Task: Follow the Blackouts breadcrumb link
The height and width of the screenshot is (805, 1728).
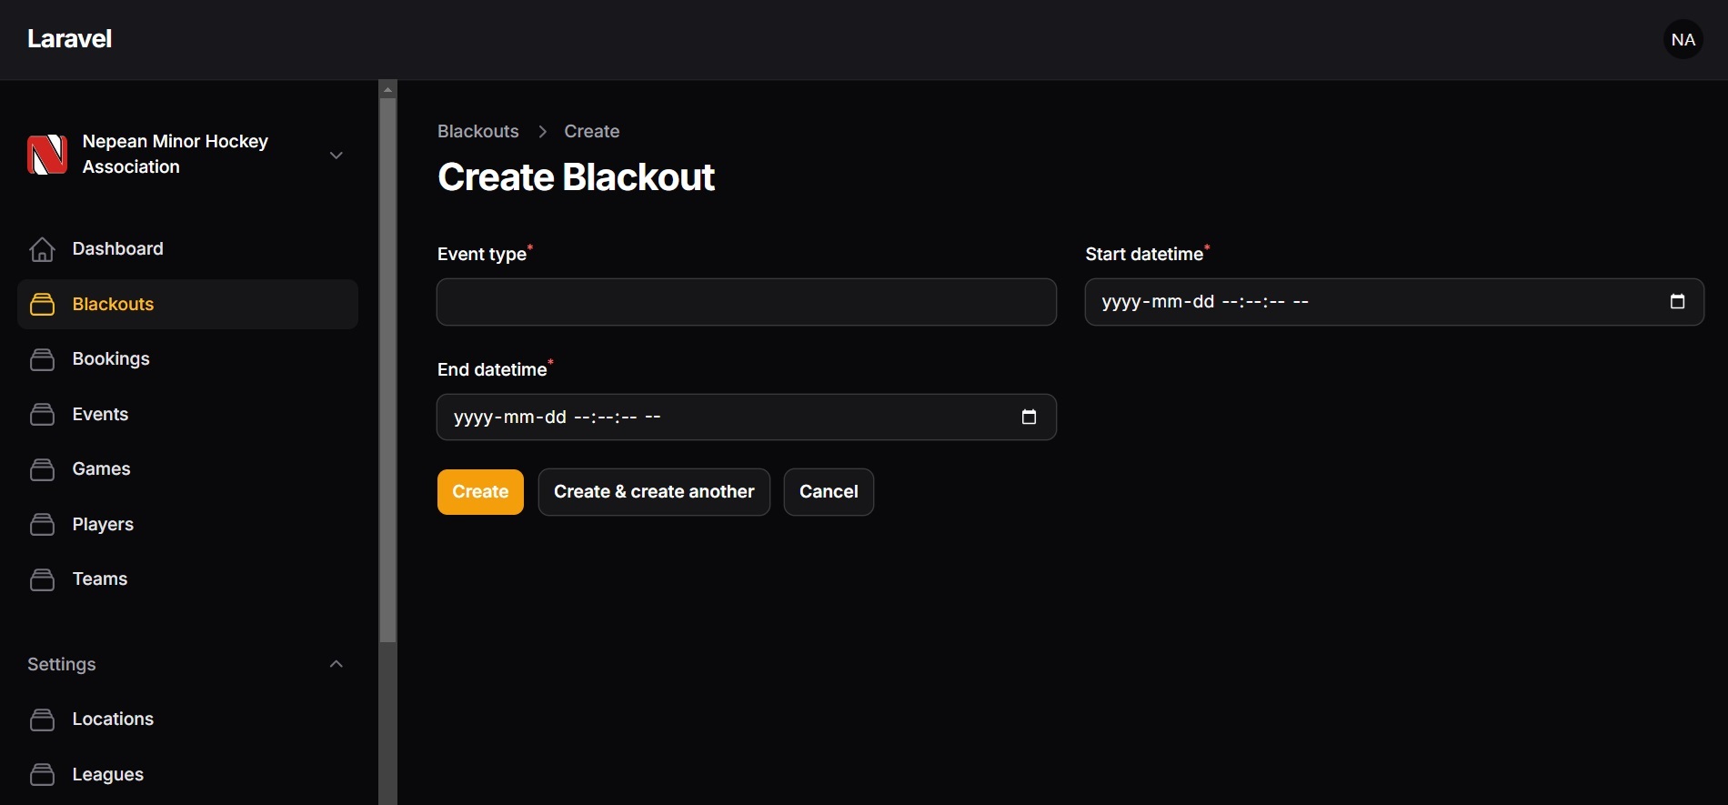Action: click(477, 132)
